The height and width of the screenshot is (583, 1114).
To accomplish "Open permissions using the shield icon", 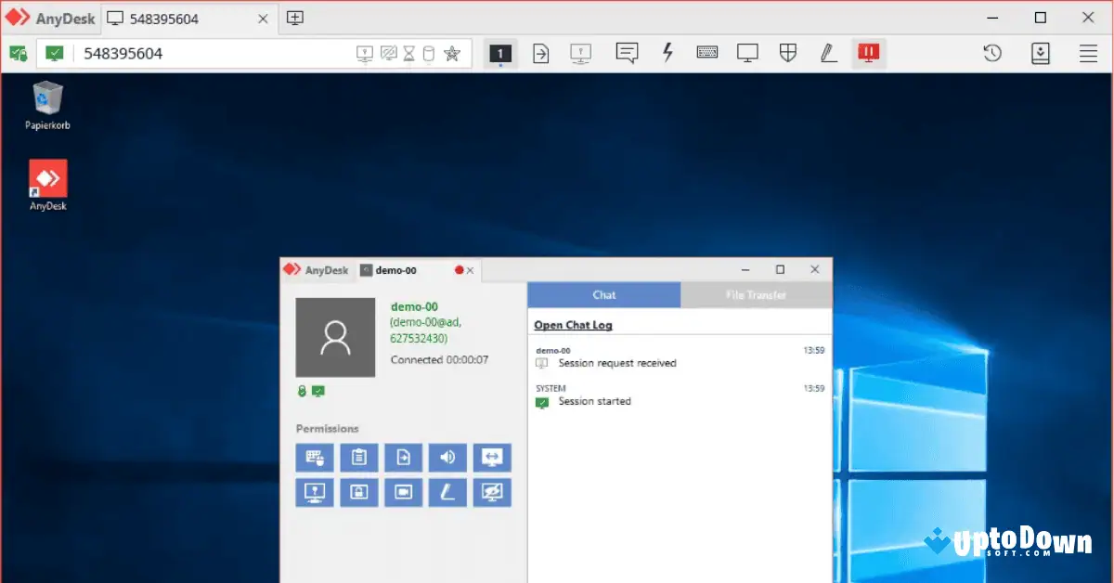I will click(787, 53).
